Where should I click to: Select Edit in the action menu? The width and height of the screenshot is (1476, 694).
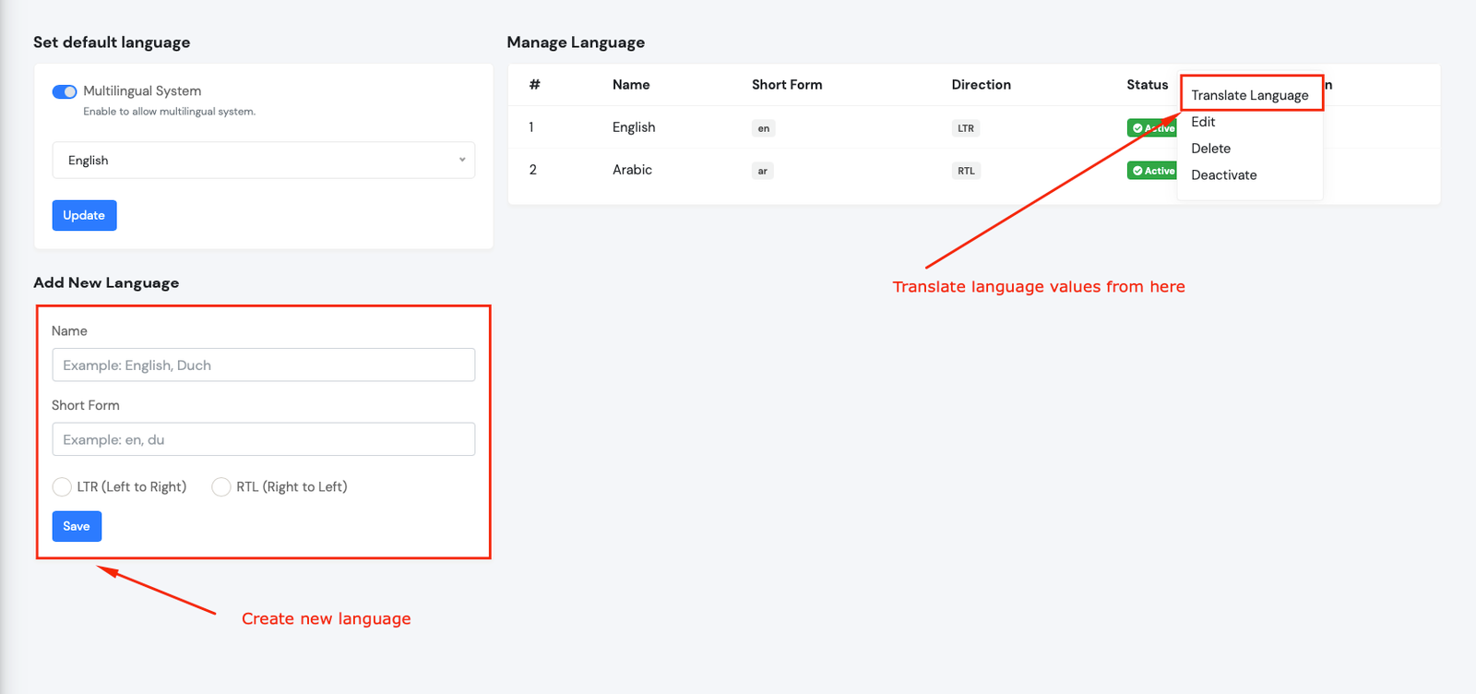point(1203,122)
